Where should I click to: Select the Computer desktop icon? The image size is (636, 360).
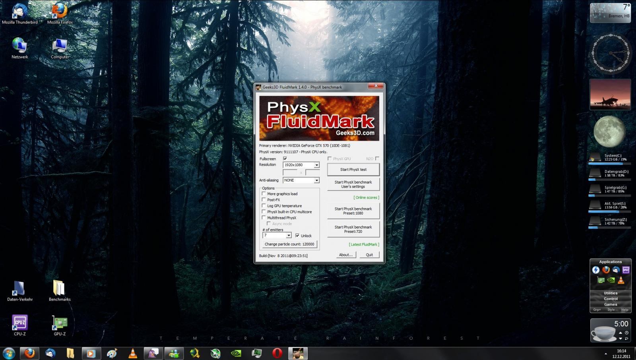coord(60,48)
